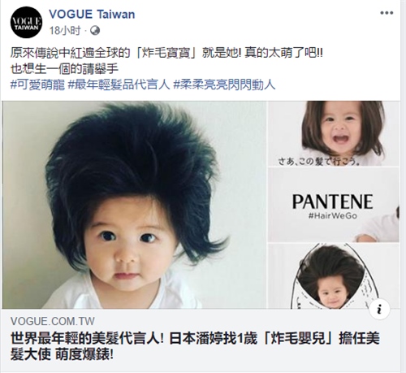Open the 18小时 post timestamp
The width and height of the screenshot is (406, 373).
[x=65, y=31]
